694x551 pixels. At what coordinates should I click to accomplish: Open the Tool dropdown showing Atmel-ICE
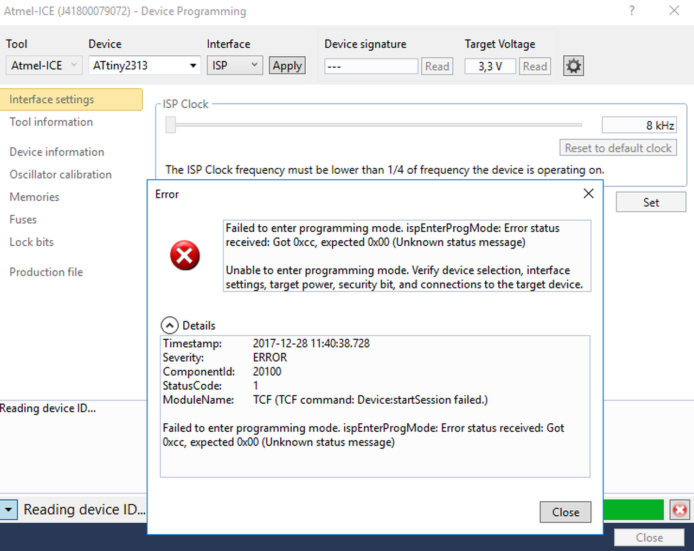[x=44, y=65]
